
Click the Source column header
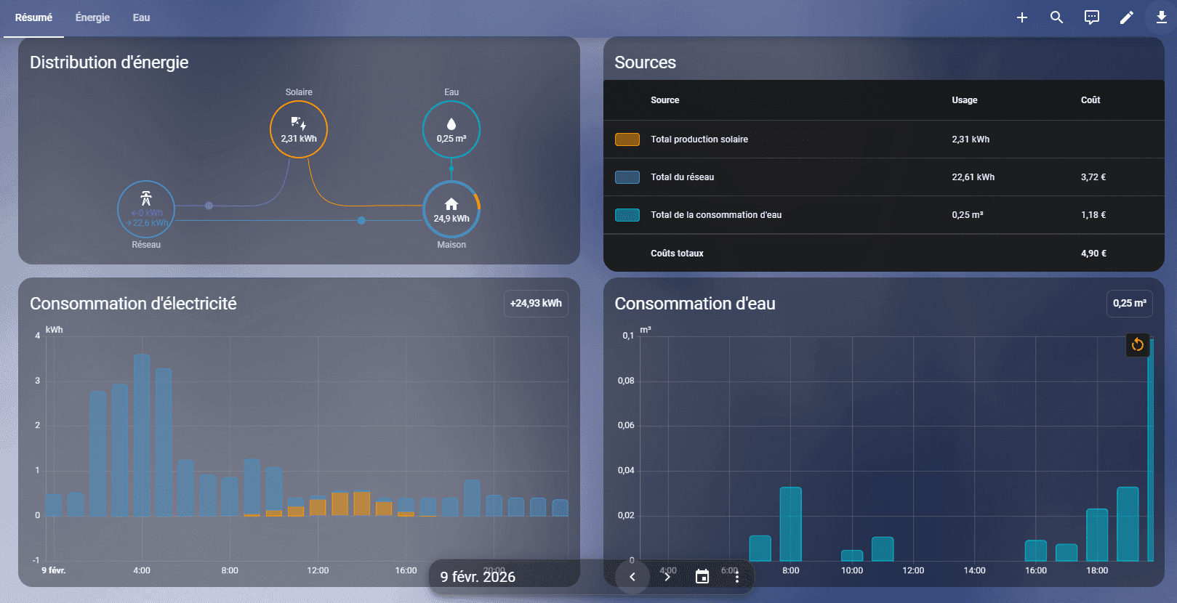click(664, 100)
